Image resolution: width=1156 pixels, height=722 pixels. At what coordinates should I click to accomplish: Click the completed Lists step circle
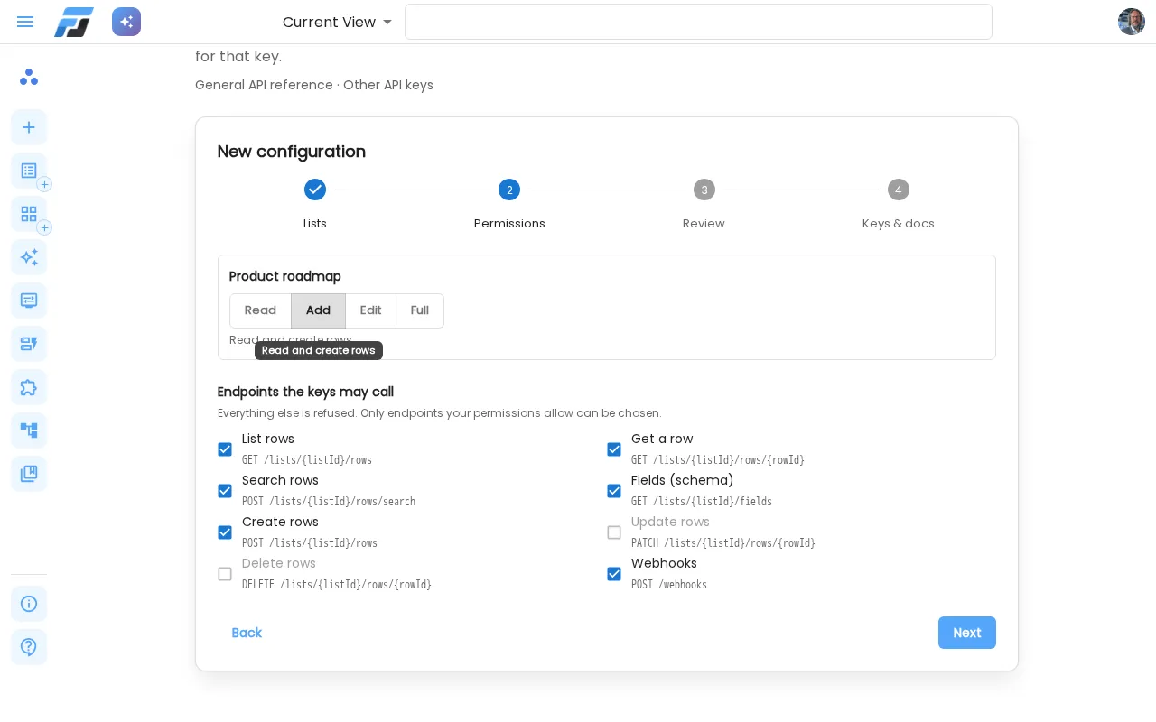315,190
